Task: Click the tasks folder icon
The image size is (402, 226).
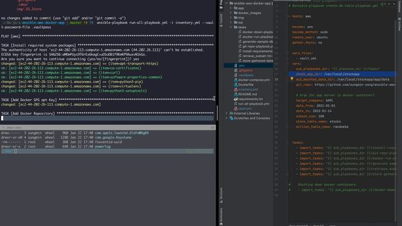Action: click(x=236, y=27)
